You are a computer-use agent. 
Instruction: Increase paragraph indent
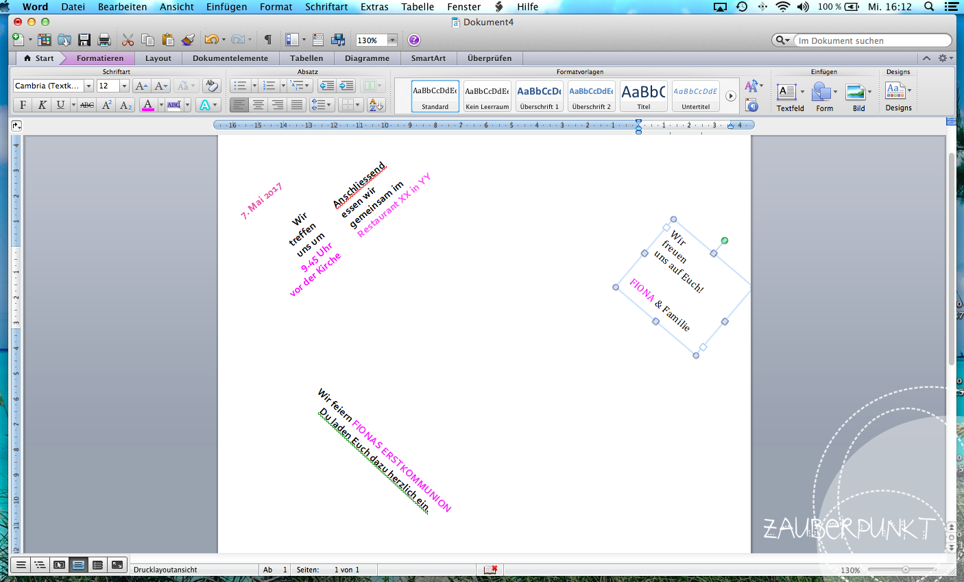click(347, 86)
